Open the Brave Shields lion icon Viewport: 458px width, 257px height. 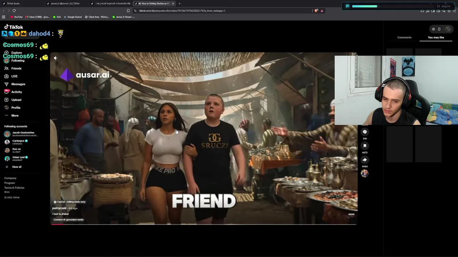(x=316, y=11)
